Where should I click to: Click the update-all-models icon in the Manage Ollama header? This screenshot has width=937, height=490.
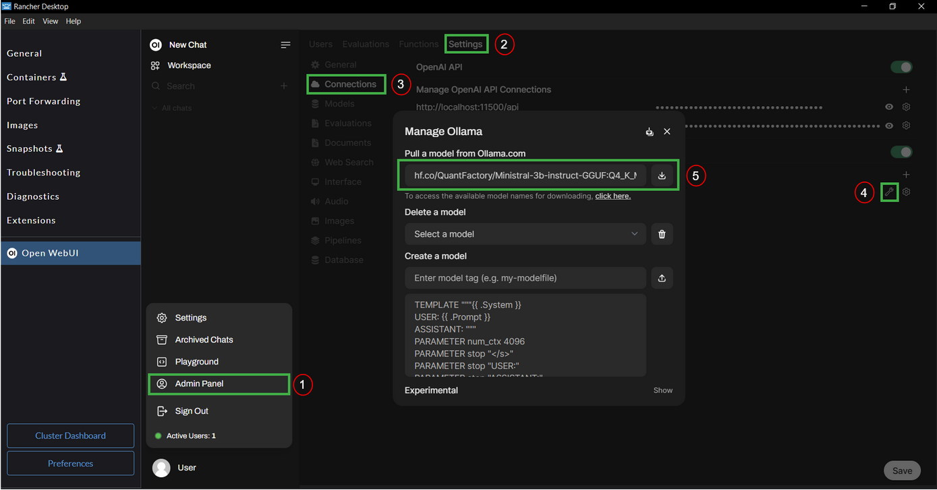650,132
